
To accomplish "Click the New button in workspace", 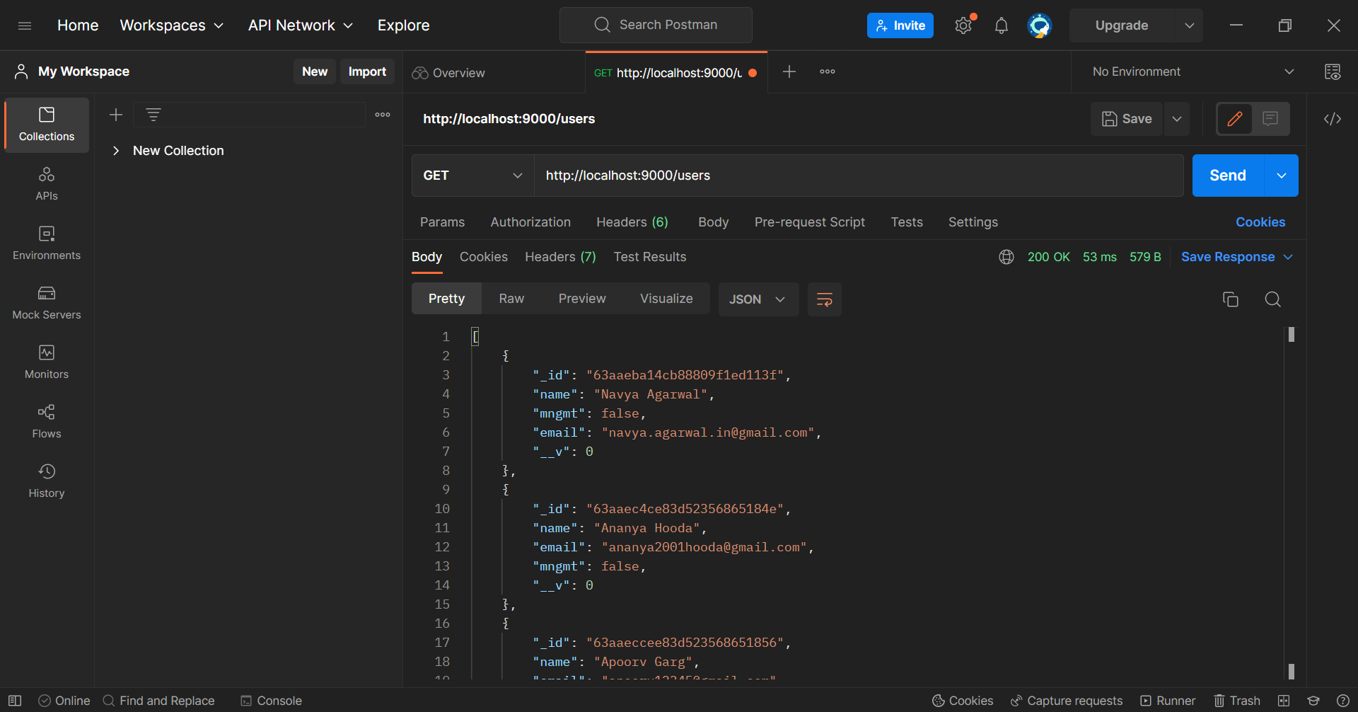I will pyautogui.click(x=315, y=71).
